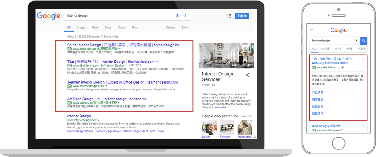Select the IMAGES tab on the phone
Screen dimensions: 376x157
(325, 49)
